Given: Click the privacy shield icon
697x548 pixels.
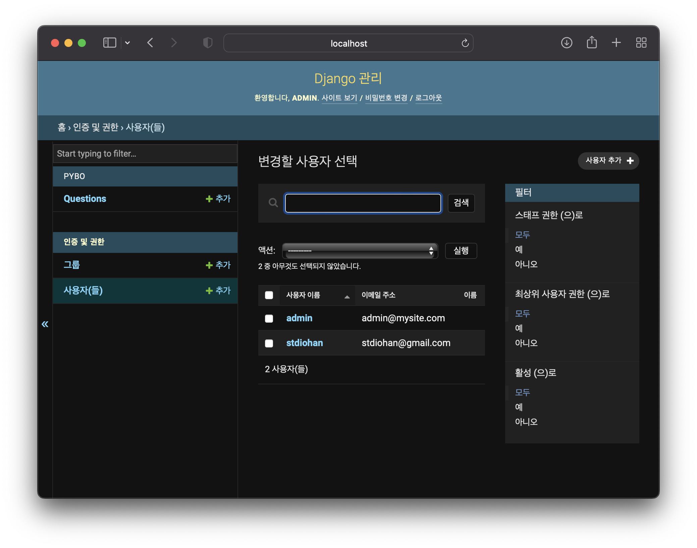Looking at the screenshot, I should click(x=208, y=43).
